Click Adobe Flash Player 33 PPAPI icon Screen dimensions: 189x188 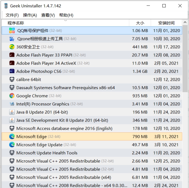(12, 55)
